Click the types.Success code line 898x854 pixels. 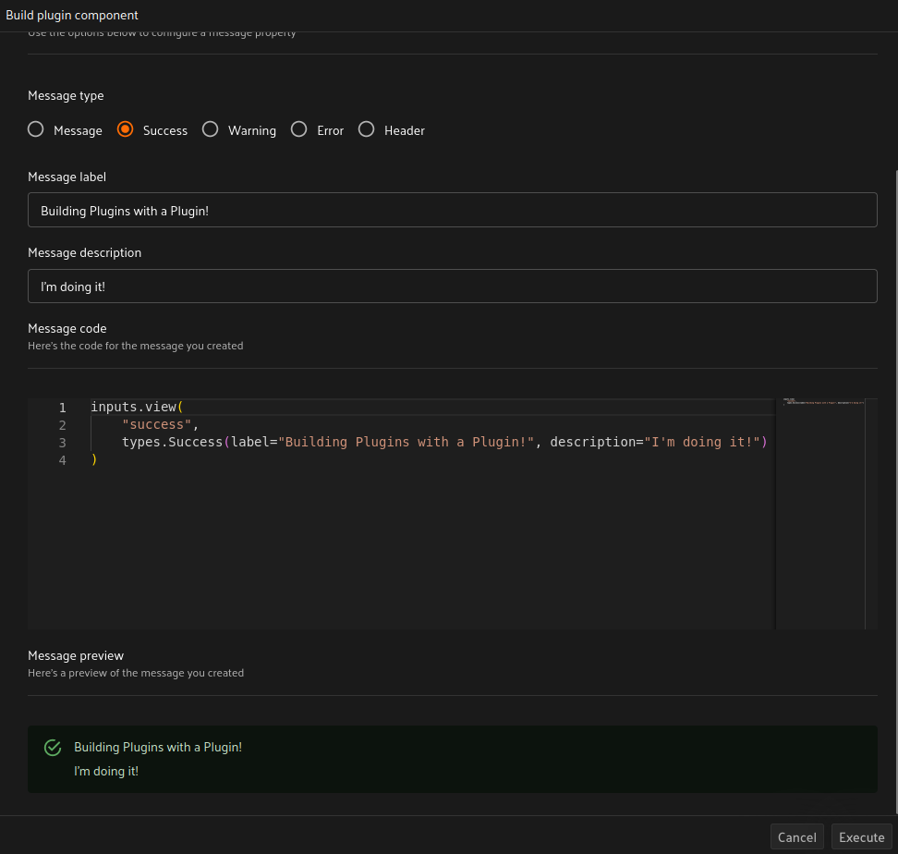point(443,443)
